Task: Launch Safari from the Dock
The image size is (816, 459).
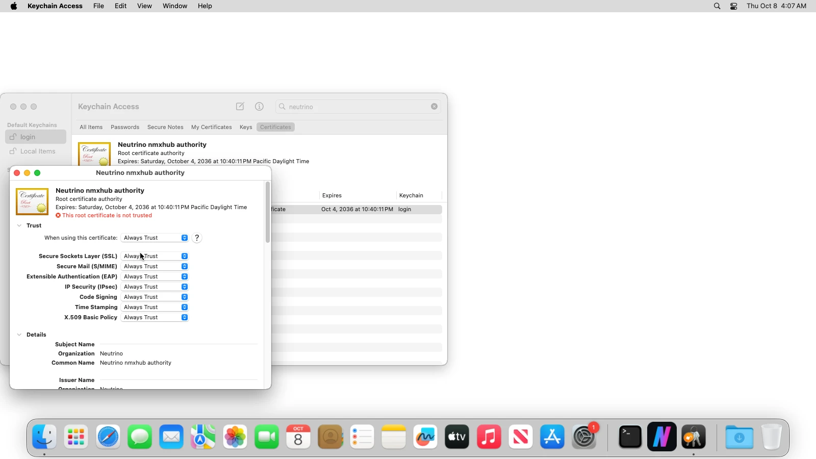Action: pos(108,437)
